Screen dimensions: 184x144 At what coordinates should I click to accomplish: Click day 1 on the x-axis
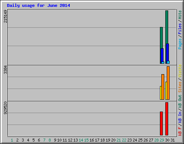tap(12, 140)
